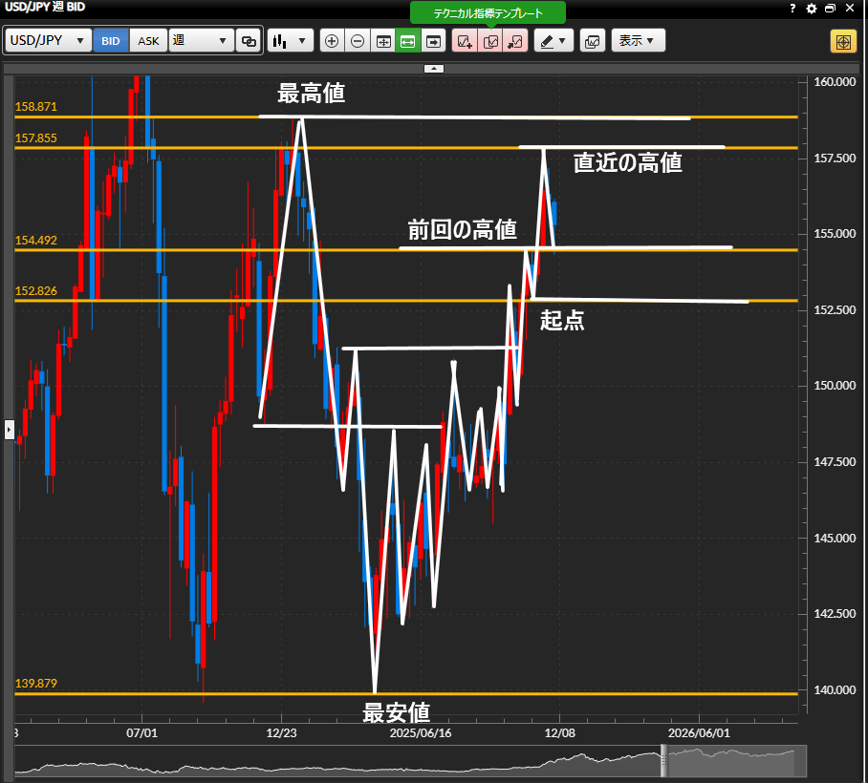Viewport: 868px width, 783px height.
Task: Click the help question mark button
Action: [792, 8]
